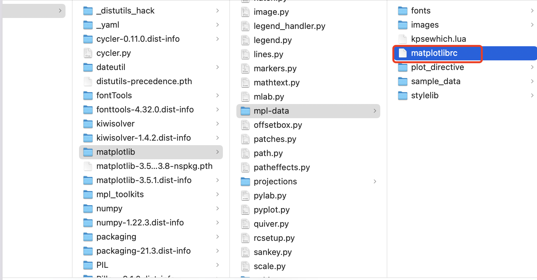Expand the fonttools-4.32.0.dist-info chevron
The image size is (537, 280).
(x=217, y=109)
